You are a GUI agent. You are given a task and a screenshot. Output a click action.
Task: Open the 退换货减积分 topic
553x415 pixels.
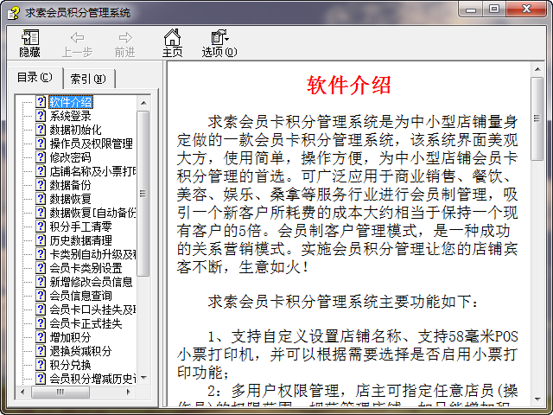point(80,351)
